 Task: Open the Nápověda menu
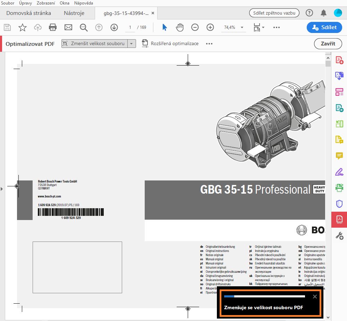(x=83, y=3)
